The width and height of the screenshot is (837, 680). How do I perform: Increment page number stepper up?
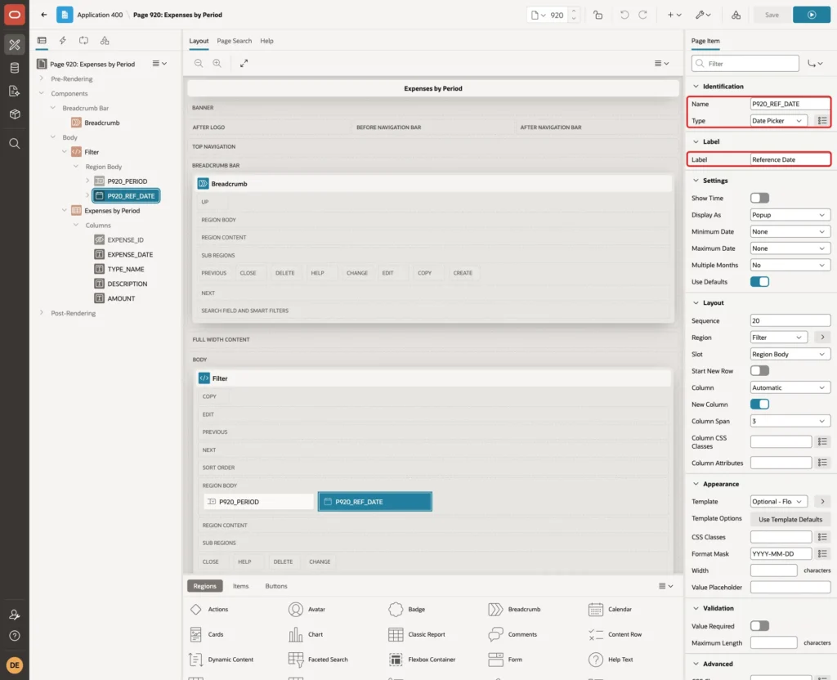pyautogui.click(x=573, y=11)
